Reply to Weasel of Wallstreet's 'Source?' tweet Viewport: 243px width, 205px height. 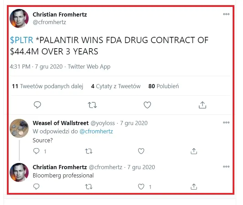pos(37,151)
